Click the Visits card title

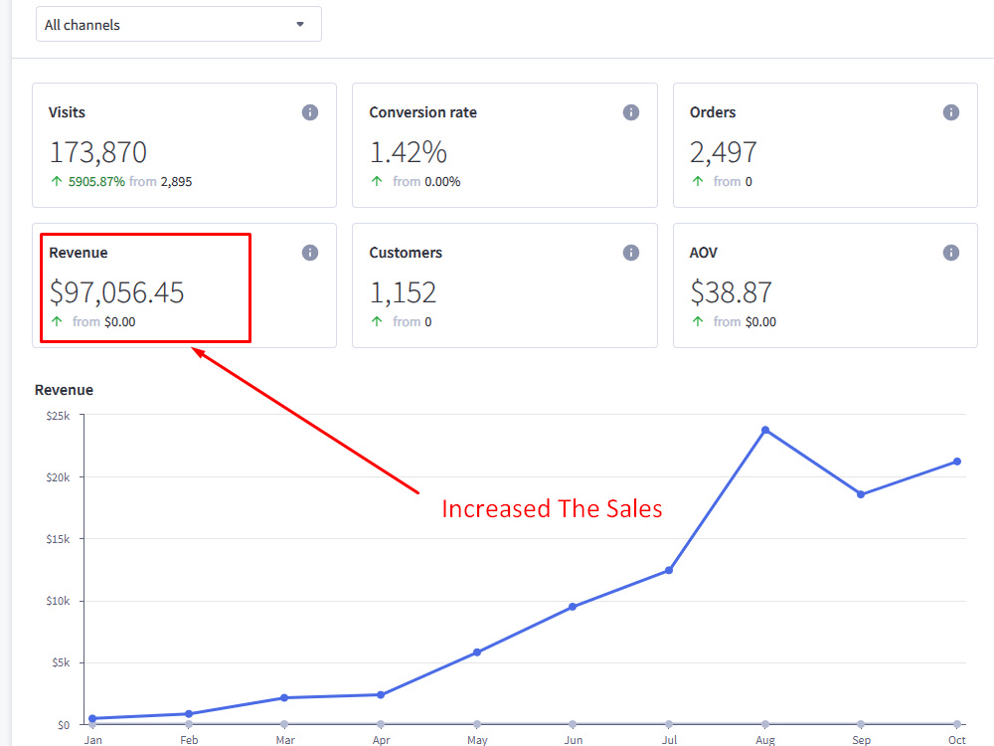coord(67,112)
